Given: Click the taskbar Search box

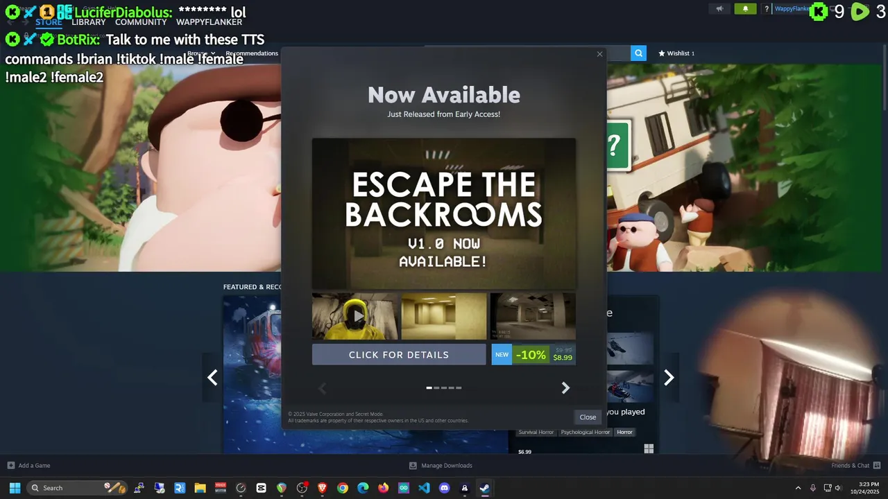Looking at the screenshot, I should pos(78,488).
